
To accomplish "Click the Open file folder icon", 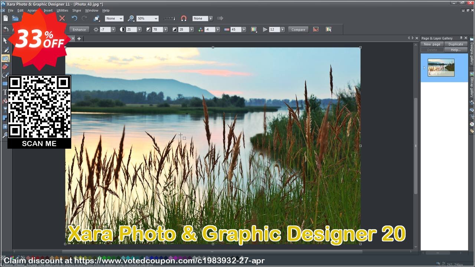I will click(15, 18).
